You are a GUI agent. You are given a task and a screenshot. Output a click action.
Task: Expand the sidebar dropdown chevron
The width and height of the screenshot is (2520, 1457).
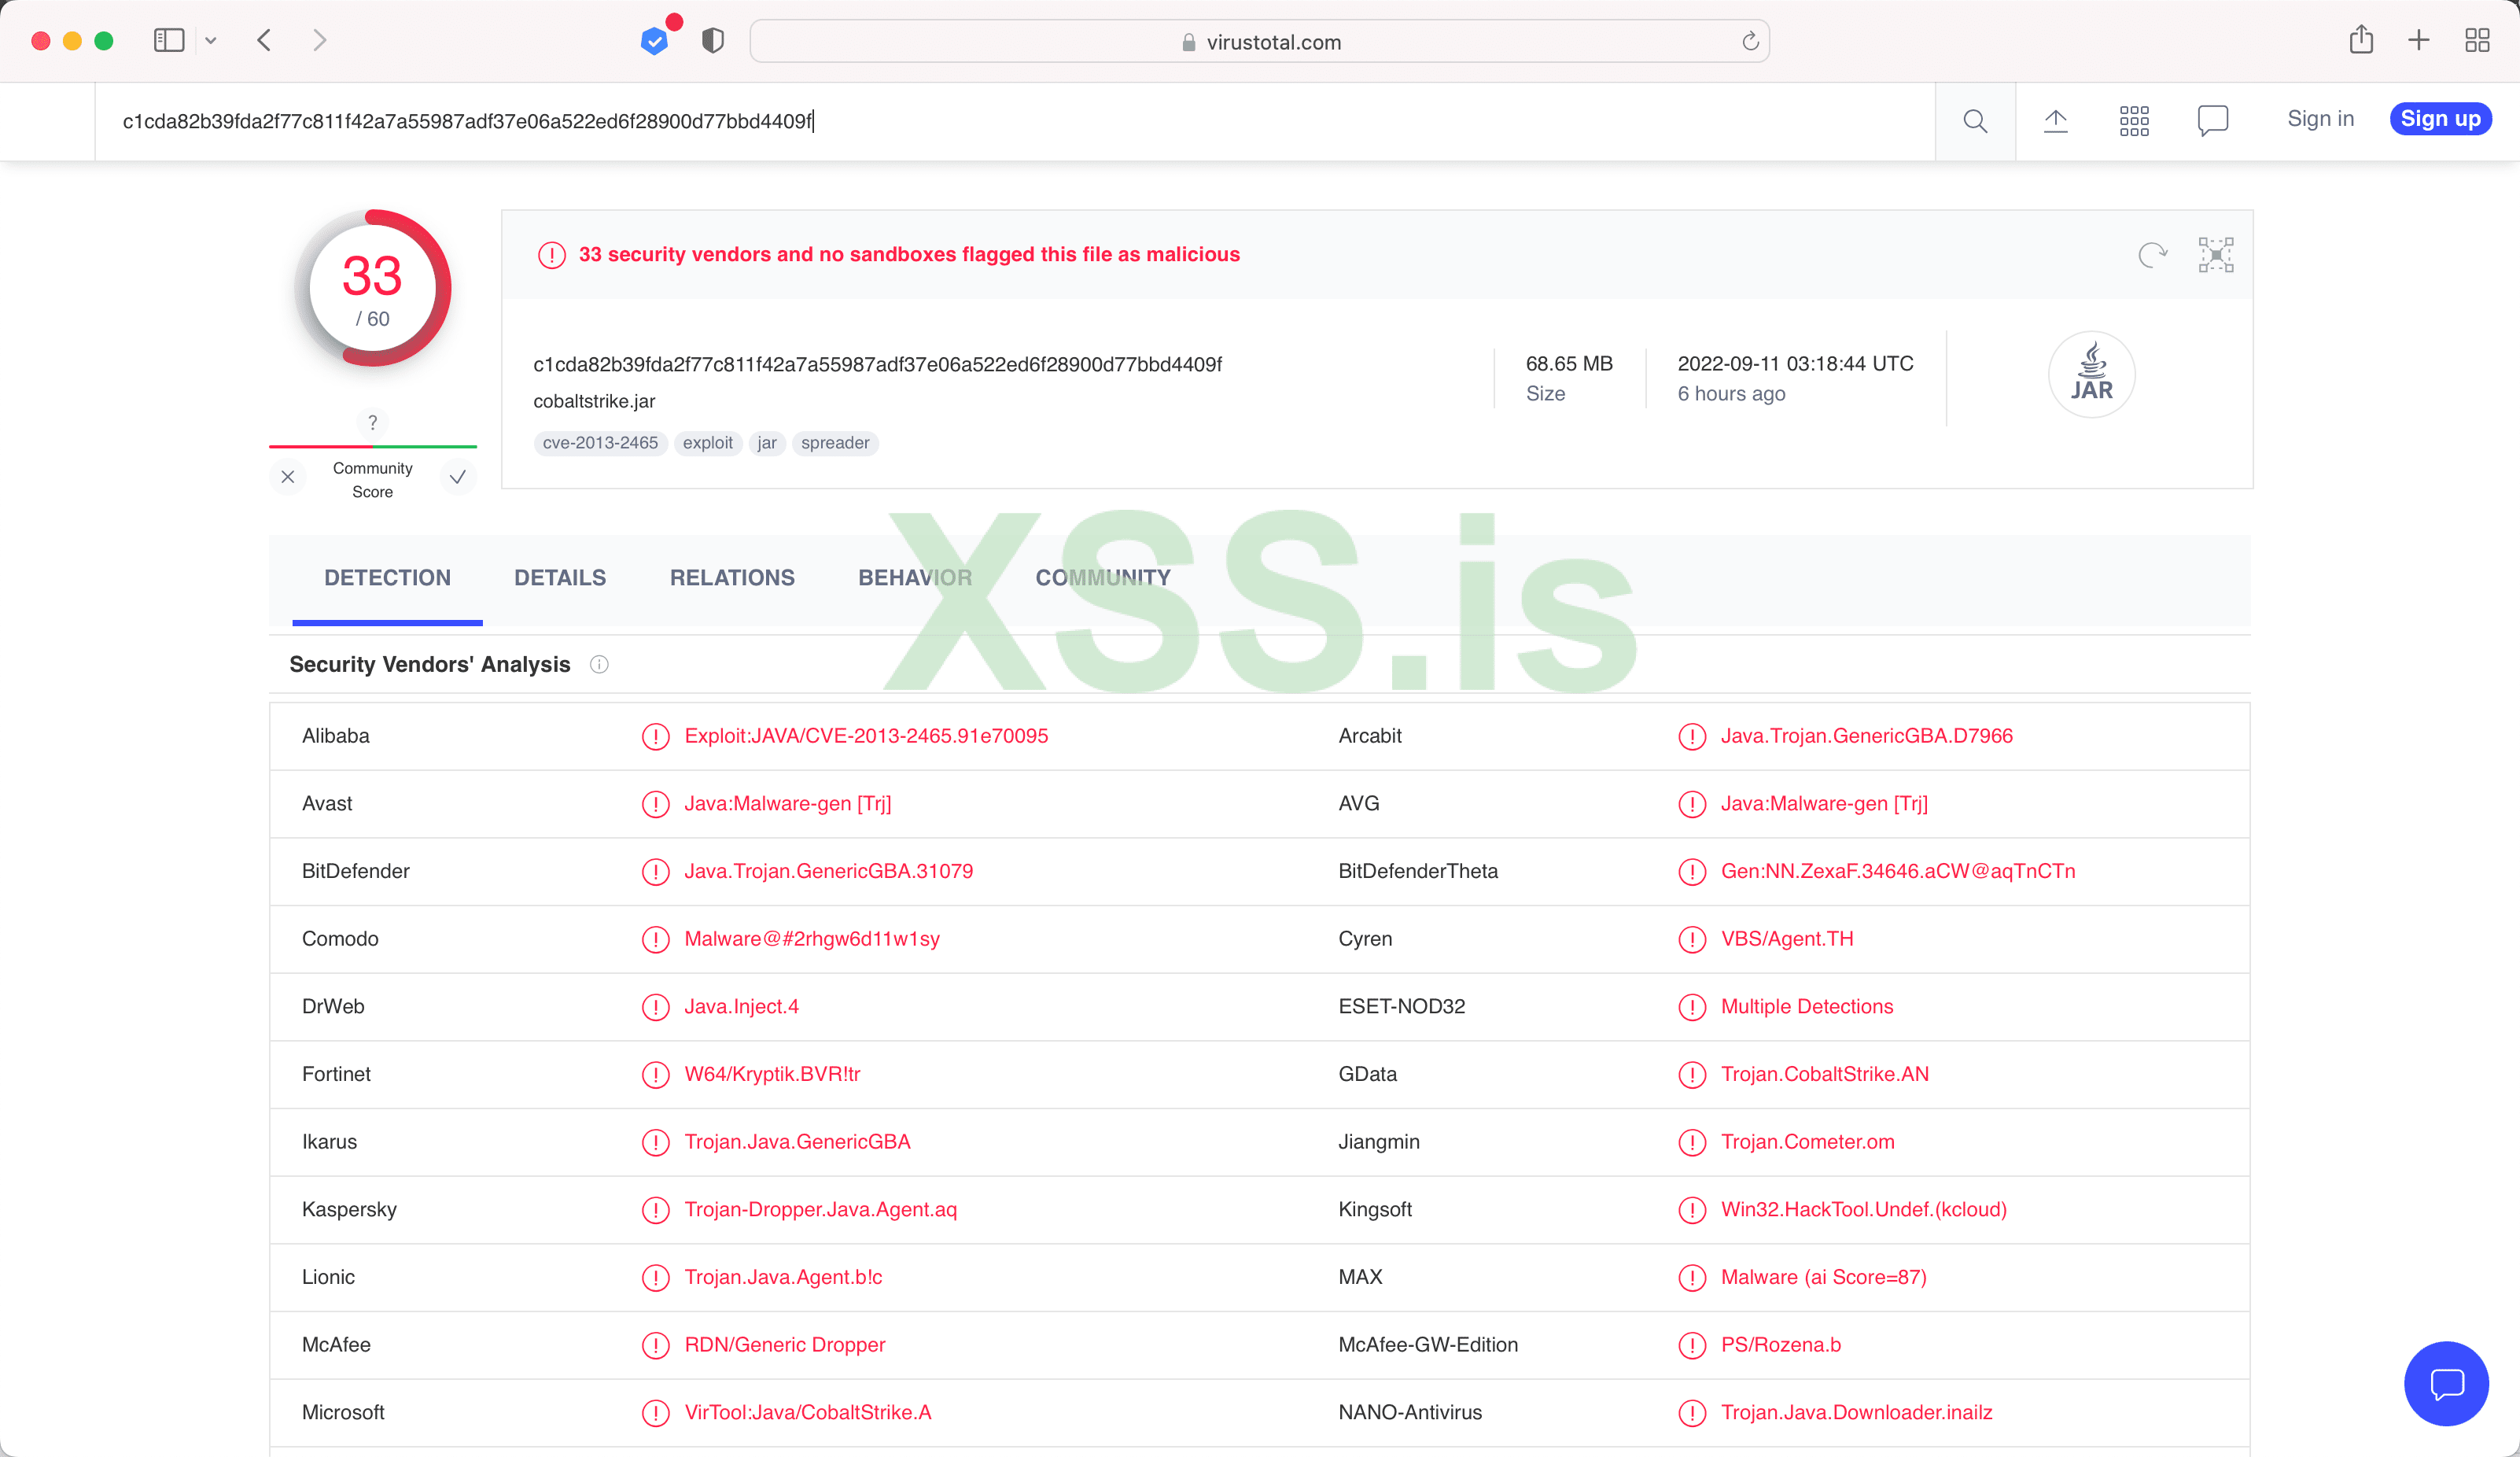[211, 40]
